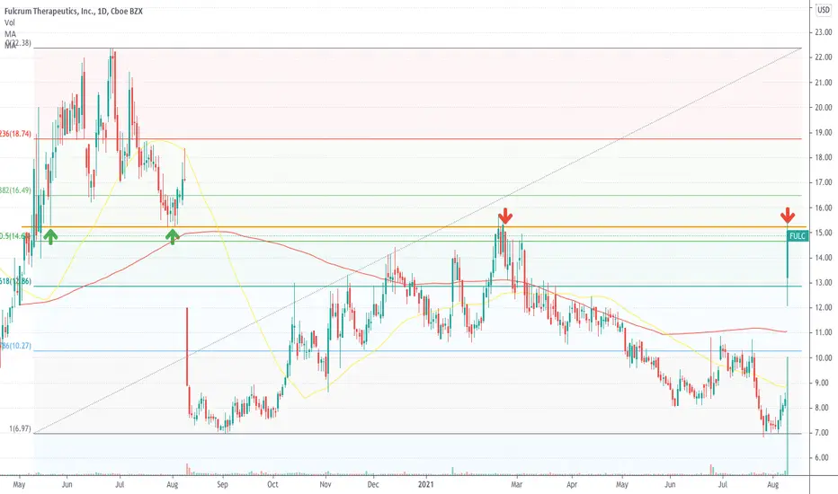Click the 12.00 price axis label
838x494 pixels.
coord(824,307)
